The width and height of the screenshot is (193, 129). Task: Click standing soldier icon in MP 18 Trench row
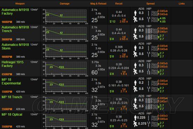tap(135, 100)
